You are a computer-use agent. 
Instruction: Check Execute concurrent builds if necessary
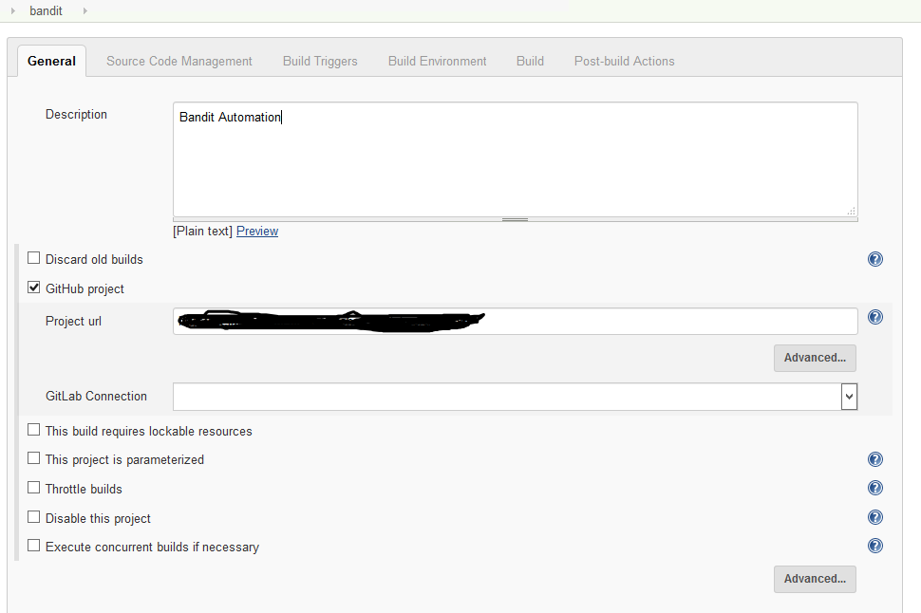[x=33, y=545]
